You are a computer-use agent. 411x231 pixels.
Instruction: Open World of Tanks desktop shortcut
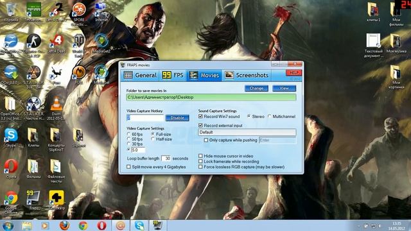tap(78, 46)
